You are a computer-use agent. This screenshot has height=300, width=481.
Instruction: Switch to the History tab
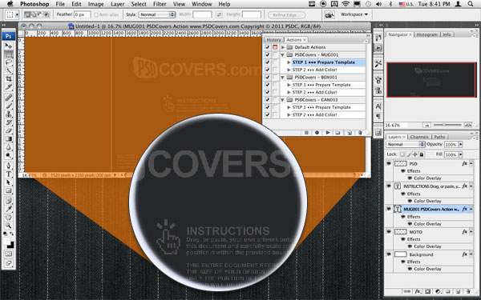point(273,40)
